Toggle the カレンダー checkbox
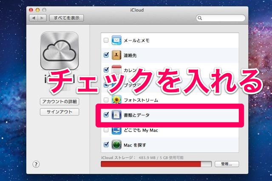The width and height of the screenshot is (272, 181). tap(106, 70)
